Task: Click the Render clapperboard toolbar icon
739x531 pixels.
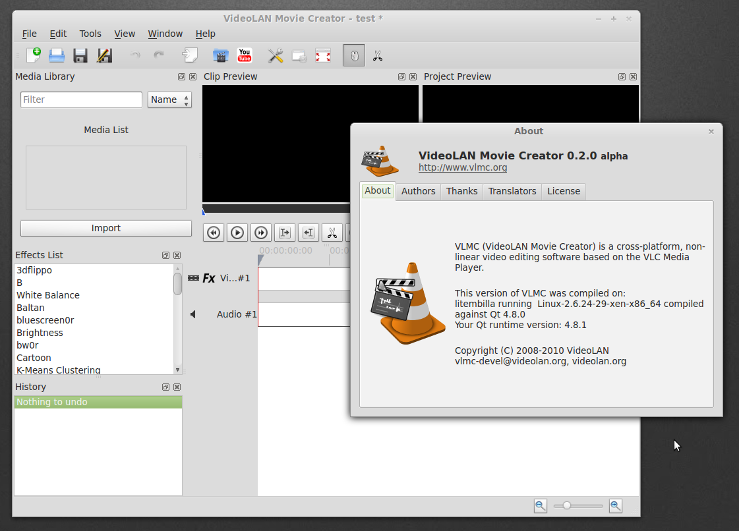Action: 221,55
